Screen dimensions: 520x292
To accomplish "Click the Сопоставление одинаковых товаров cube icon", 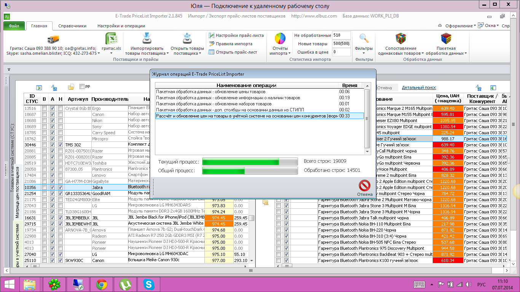I will pos(400,38).
